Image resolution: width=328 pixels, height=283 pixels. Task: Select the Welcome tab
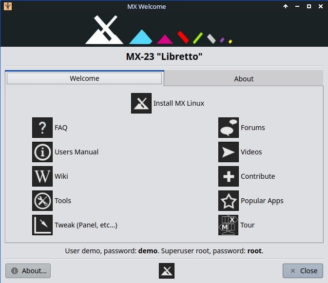(x=84, y=78)
